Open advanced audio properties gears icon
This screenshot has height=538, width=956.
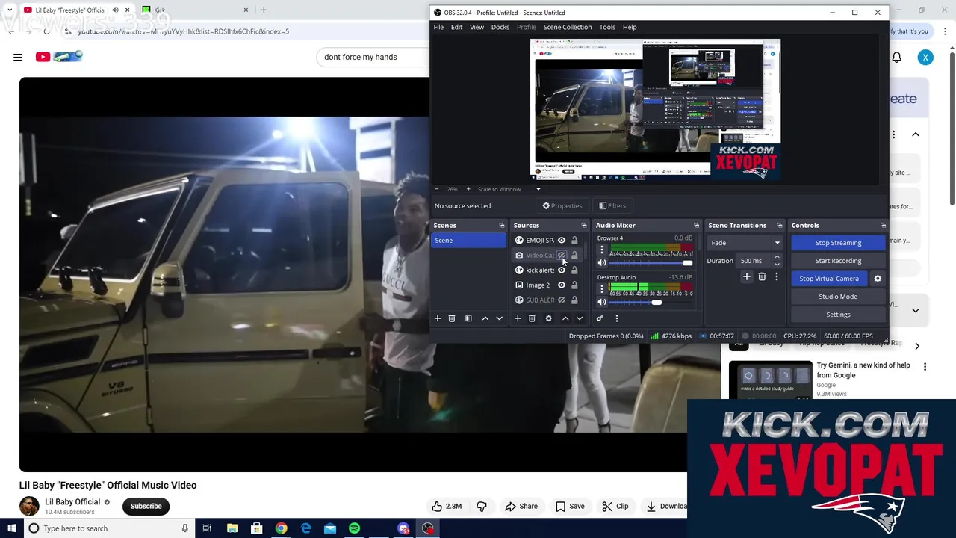tap(600, 318)
